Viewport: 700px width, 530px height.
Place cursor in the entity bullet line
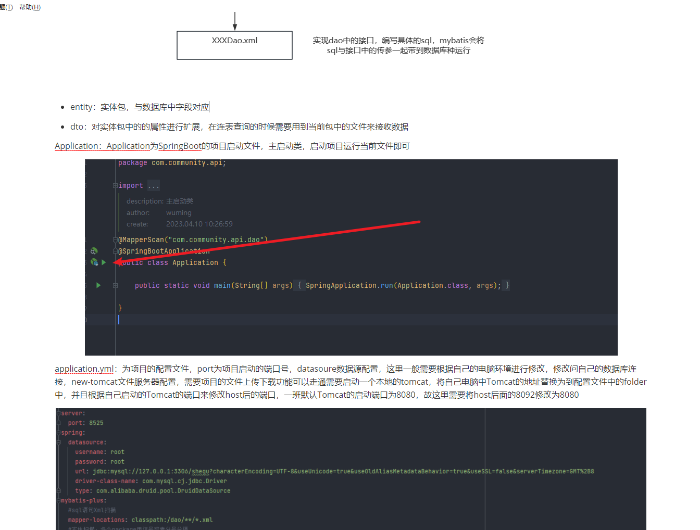(140, 107)
